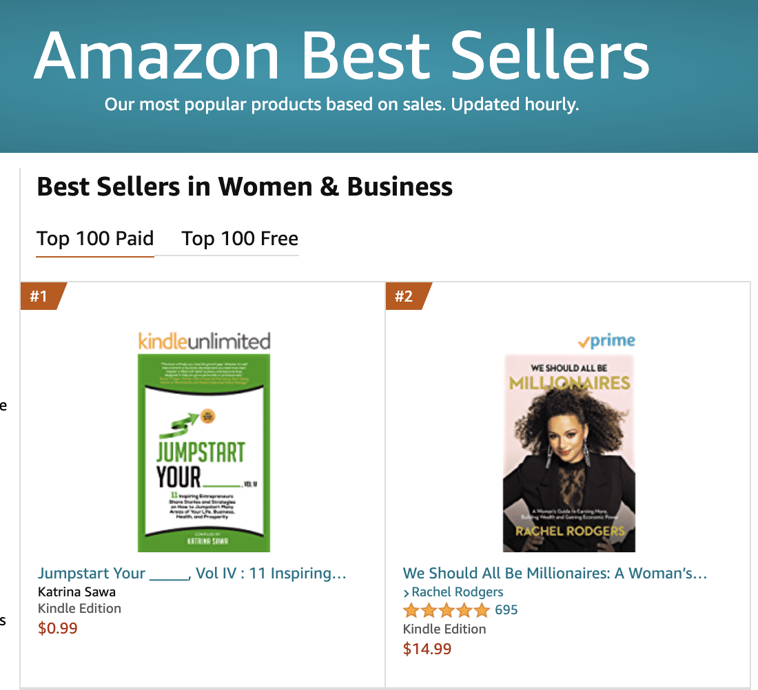758x690 pixels.
Task: Click the five-star rating icons
Action: pos(447,610)
